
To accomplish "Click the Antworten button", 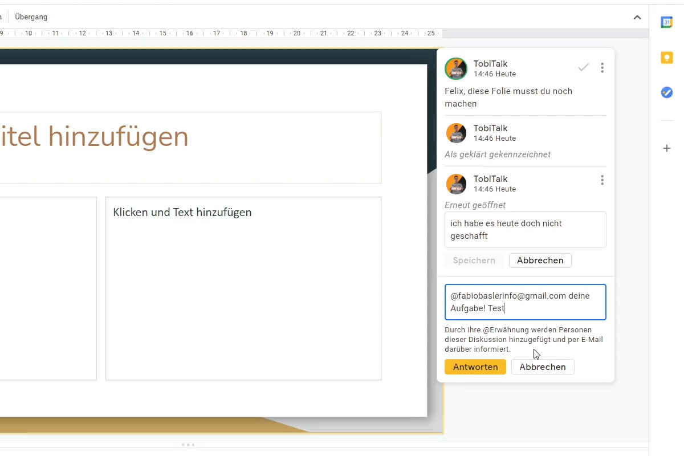I will (475, 367).
